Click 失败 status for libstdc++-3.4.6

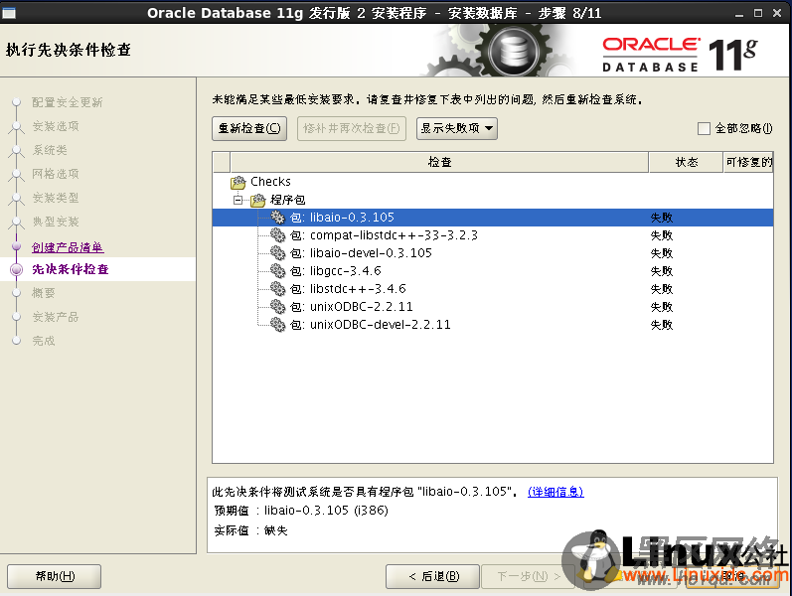point(661,289)
